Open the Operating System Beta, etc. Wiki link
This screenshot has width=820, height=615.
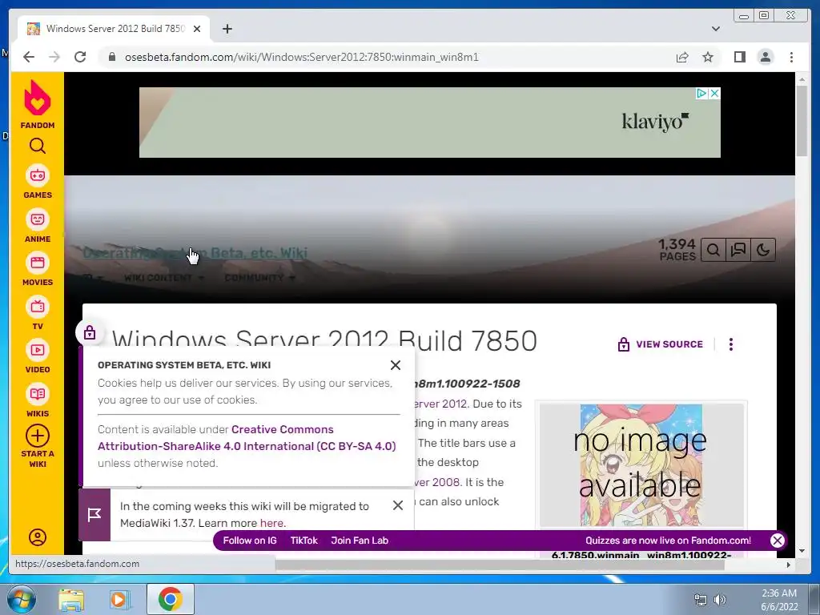pyautogui.click(x=195, y=253)
